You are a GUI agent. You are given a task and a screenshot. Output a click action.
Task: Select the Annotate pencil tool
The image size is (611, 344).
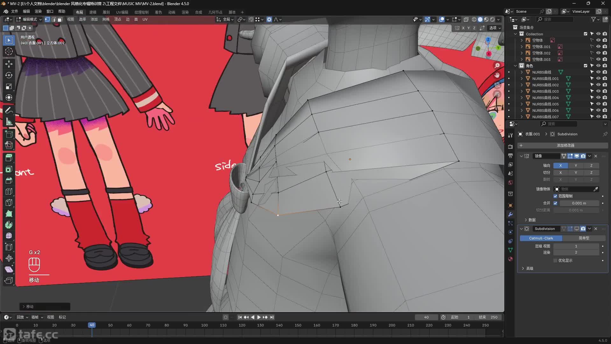coord(9,110)
